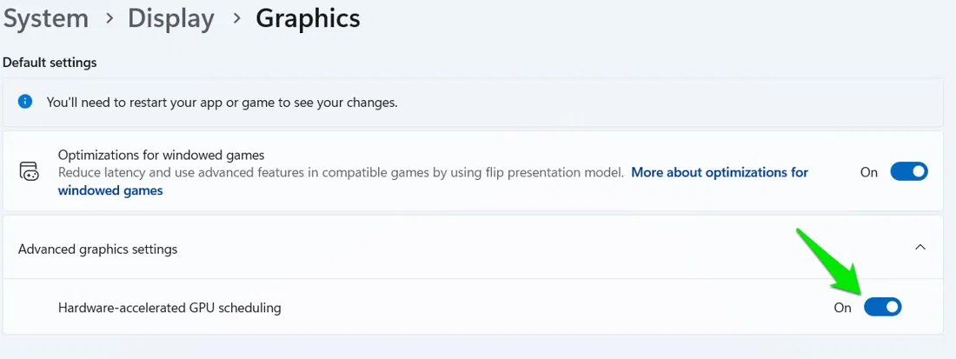The width and height of the screenshot is (956, 359).
Task: Click the Optimizations for windowed games title
Action: 161,156
